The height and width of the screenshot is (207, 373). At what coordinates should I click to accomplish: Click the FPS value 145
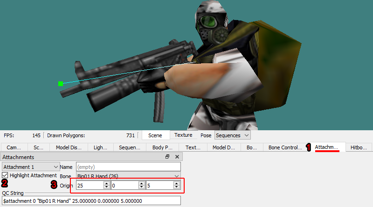(x=36, y=135)
